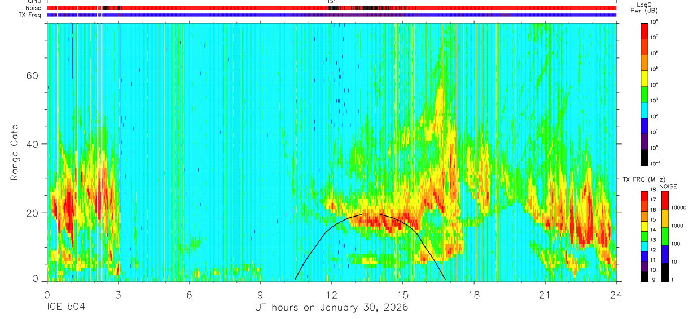
Task: Click the 15 tick label on the UT hours axis
Action: 402,294
